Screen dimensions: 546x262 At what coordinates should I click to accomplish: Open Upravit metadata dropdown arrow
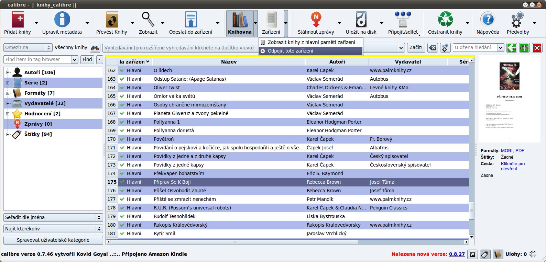(x=87, y=23)
